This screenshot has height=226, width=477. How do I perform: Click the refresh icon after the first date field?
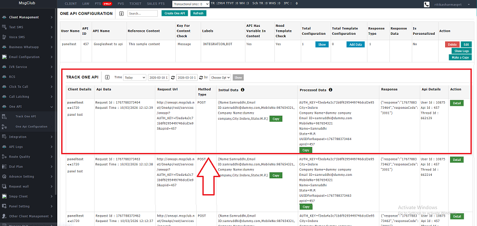(x=173, y=77)
